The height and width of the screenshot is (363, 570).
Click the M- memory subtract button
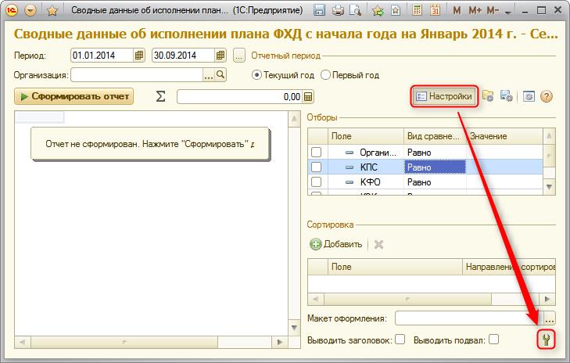coord(493,10)
